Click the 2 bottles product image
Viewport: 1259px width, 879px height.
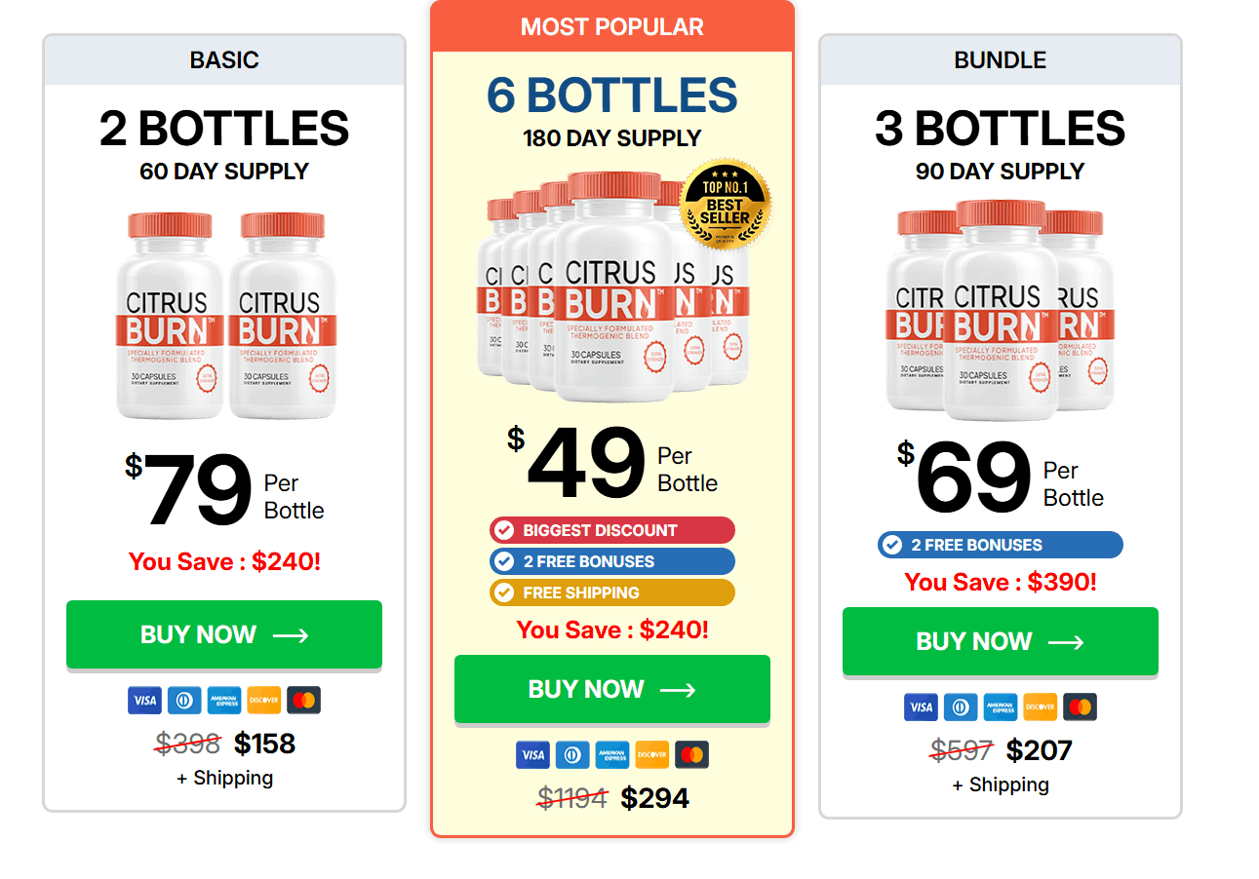(x=224, y=314)
